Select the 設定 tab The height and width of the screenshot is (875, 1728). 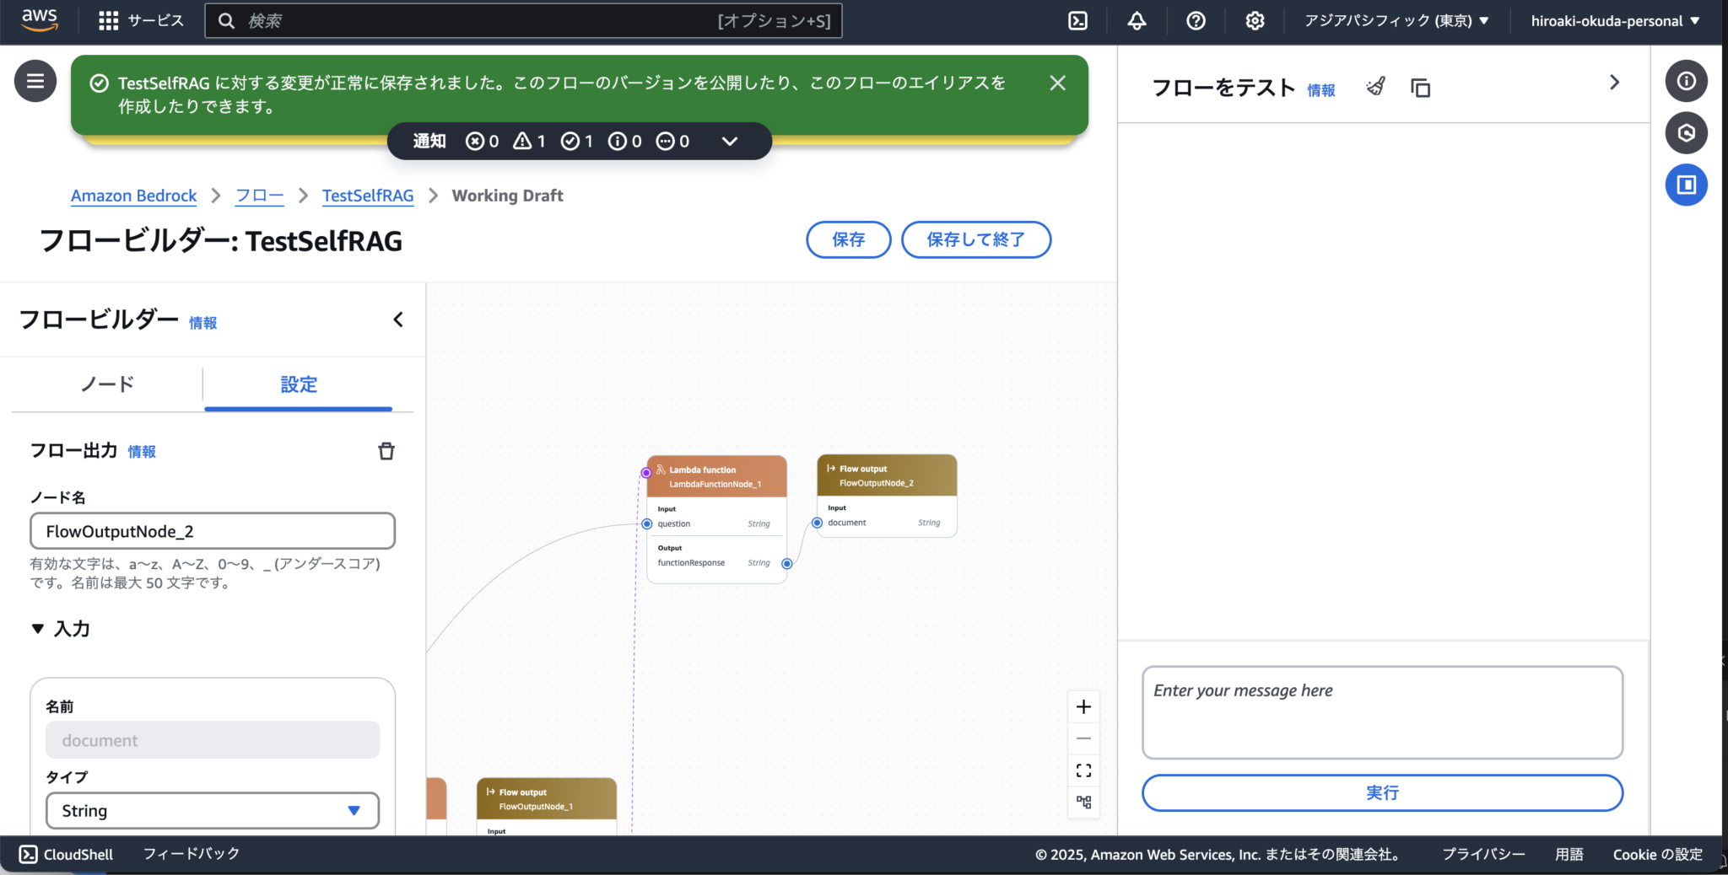pos(299,384)
